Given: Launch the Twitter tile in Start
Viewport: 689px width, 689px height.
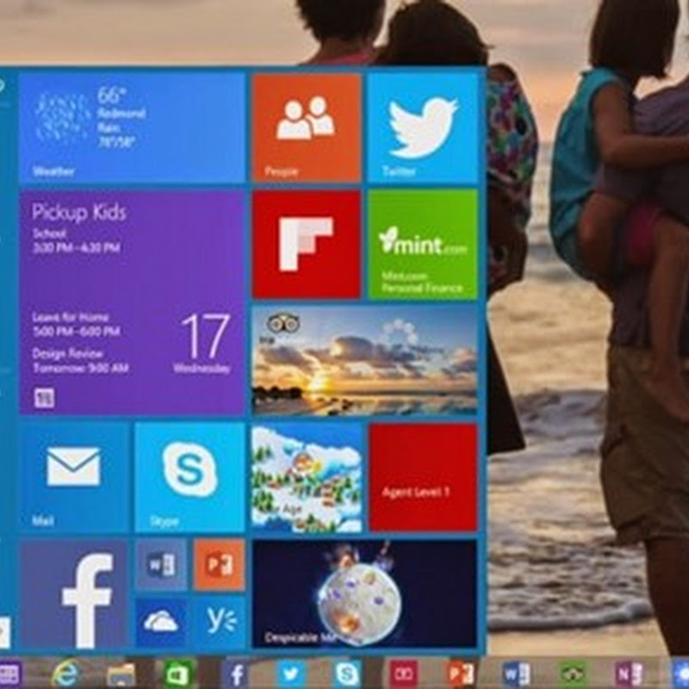Looking at the screenshot, I should (x=422, y=127).
